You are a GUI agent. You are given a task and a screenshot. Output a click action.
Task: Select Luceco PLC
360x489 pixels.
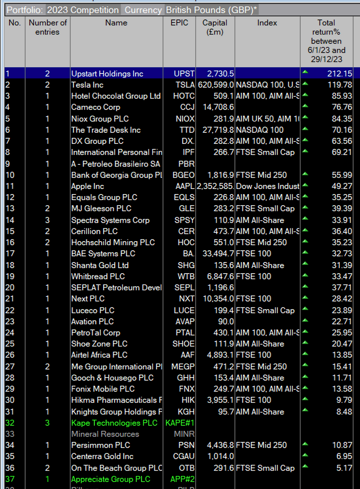[x=93, y=310]
